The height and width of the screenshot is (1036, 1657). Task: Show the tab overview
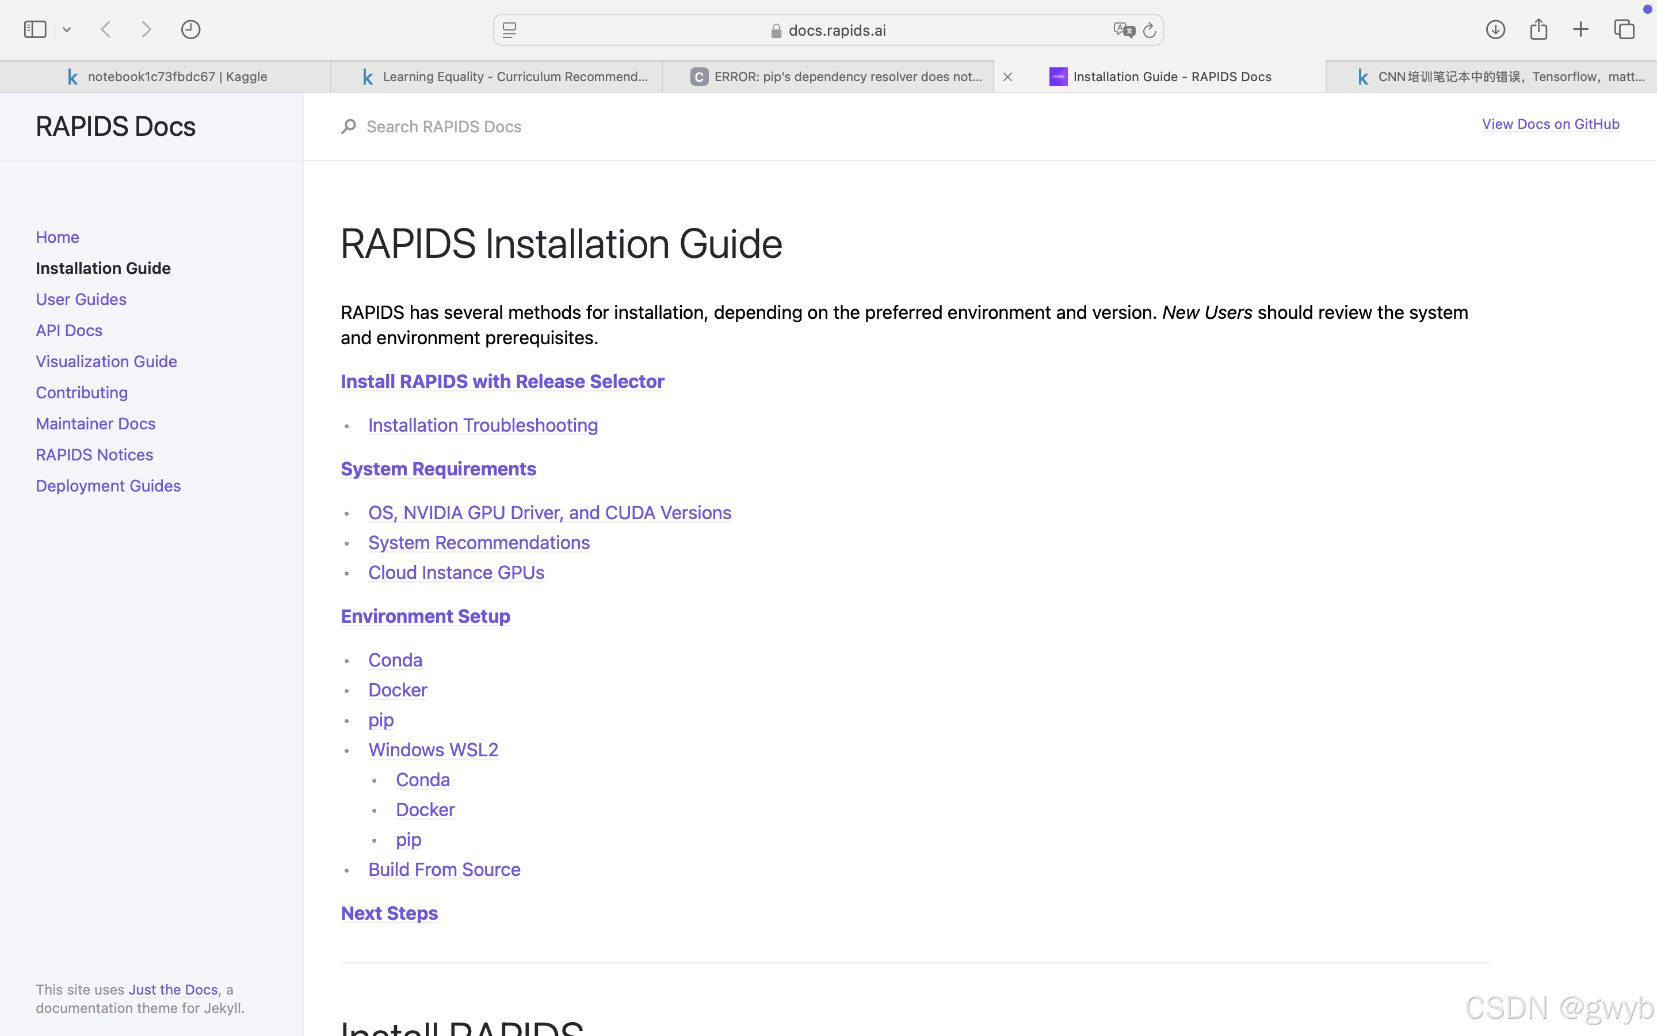point(1624,29)
